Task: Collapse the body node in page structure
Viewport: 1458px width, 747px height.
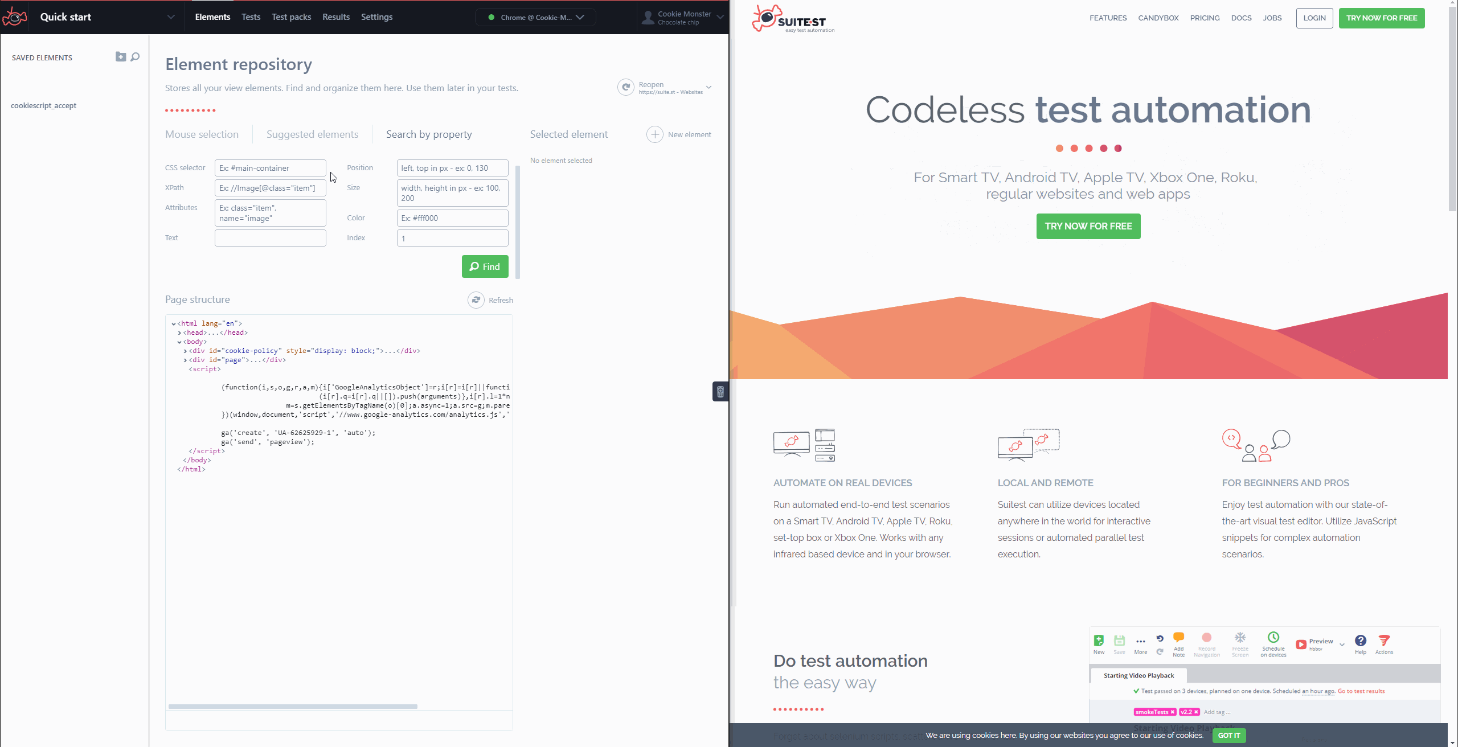Action: 179,342
